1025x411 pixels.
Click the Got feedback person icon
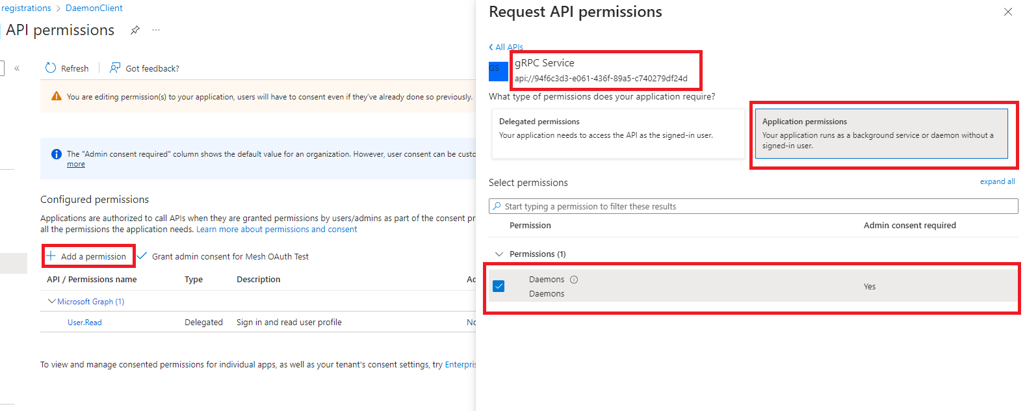[115, 68]
